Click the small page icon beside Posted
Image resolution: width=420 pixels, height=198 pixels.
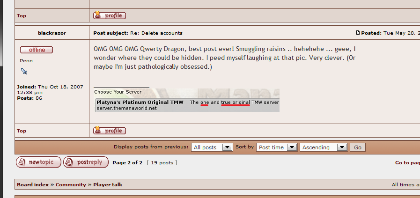click(358, 33)
